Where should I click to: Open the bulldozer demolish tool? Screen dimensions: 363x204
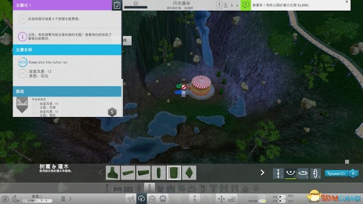coord(232,199)
